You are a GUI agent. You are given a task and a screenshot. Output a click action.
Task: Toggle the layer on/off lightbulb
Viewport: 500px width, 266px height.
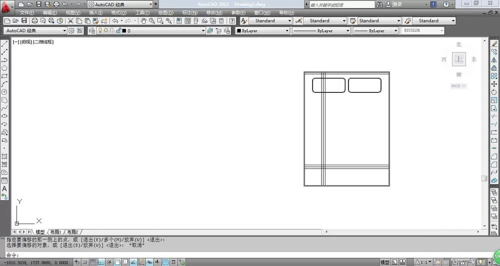point(100,30)
